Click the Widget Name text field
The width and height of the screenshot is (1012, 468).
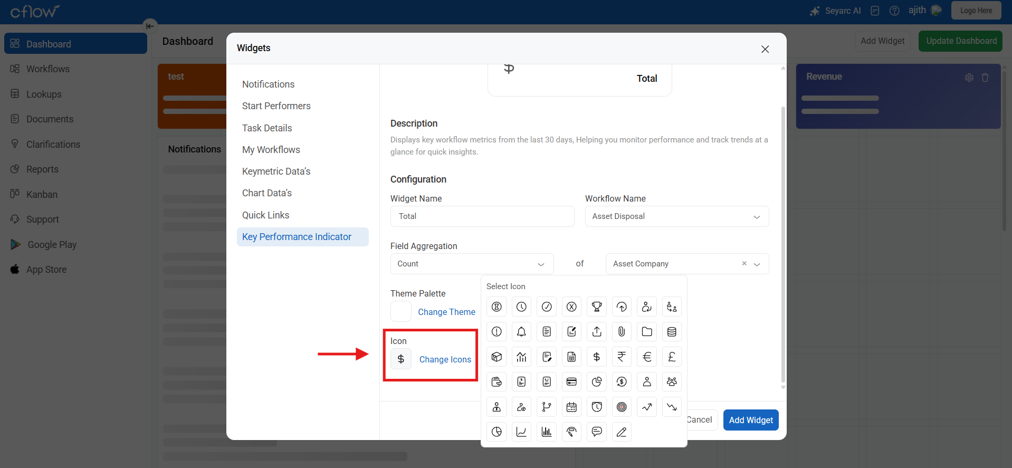pyautogui.click(x=482, y=216)
